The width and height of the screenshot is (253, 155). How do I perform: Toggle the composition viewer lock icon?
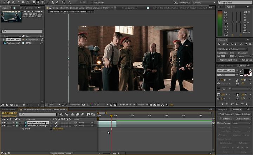click(x=50, y=8)
